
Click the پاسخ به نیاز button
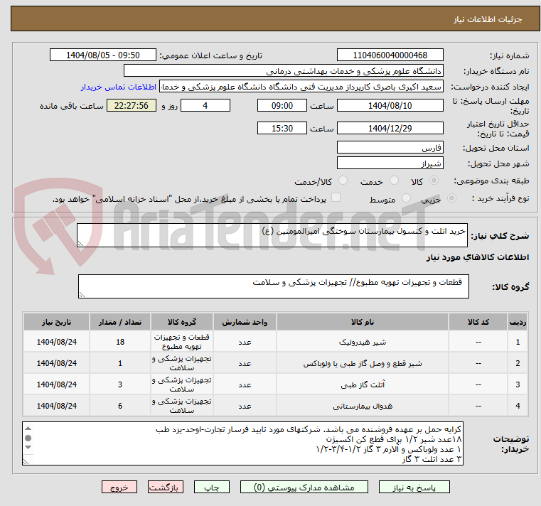pyautogui.click(x=415, y=488)
